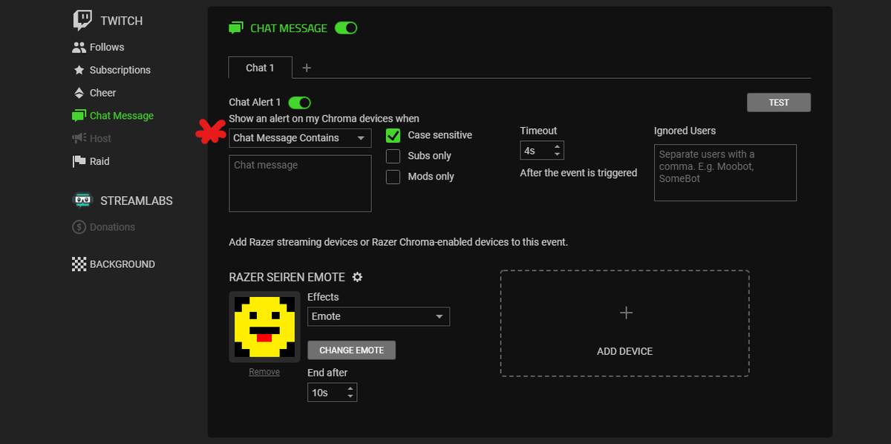This screenshot has height=444, width=891.
Task: Click plus icon in Add Device box
Action: point(626,313)
